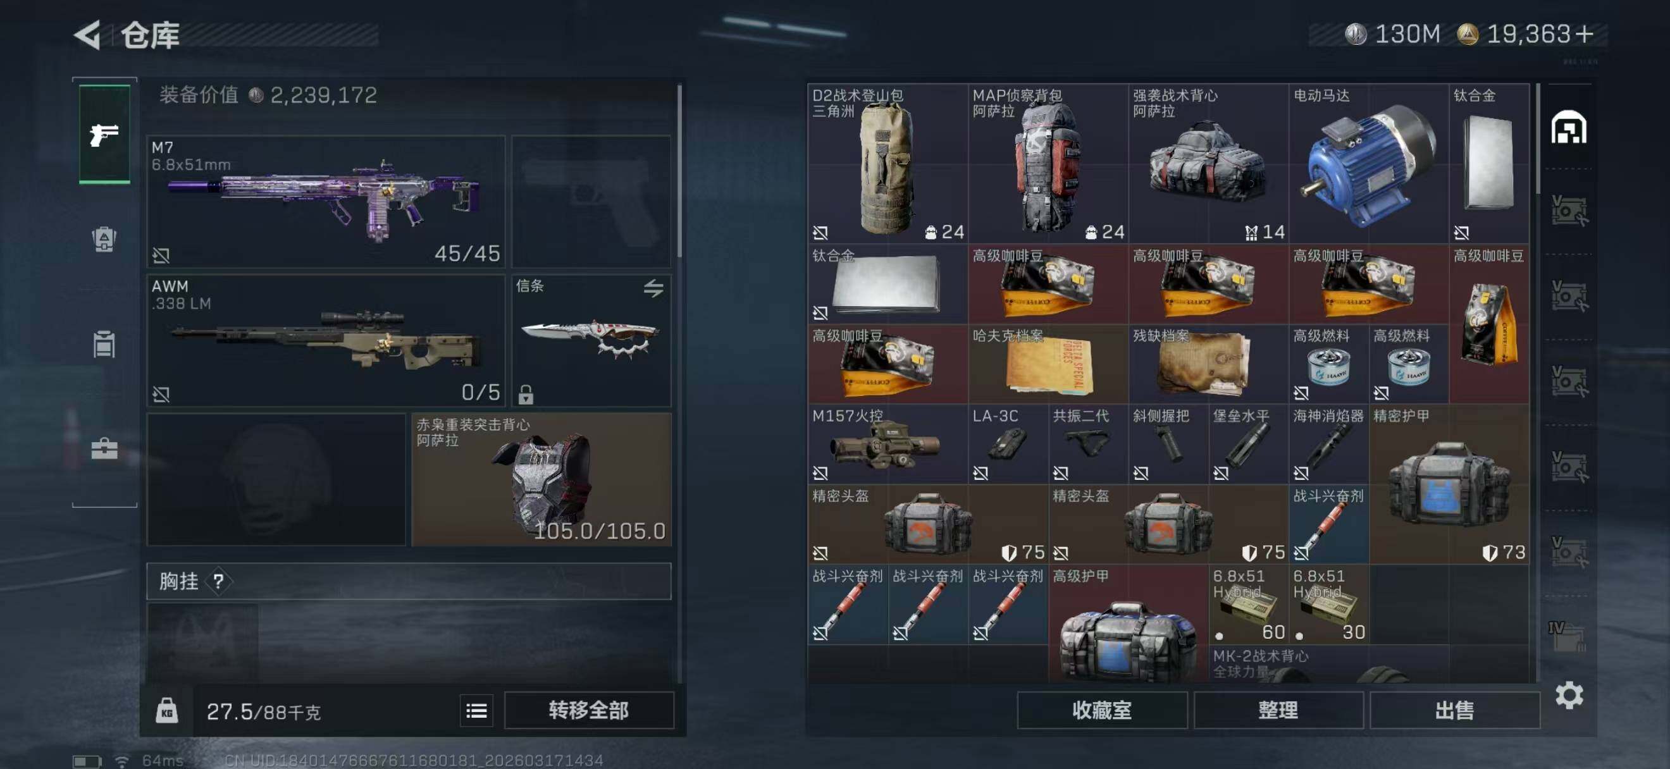Image resolution: width=1670 pixels, height=769 pixels.
Task: Click the 胸挂 question mark help icon
Action: coord(218,581)
